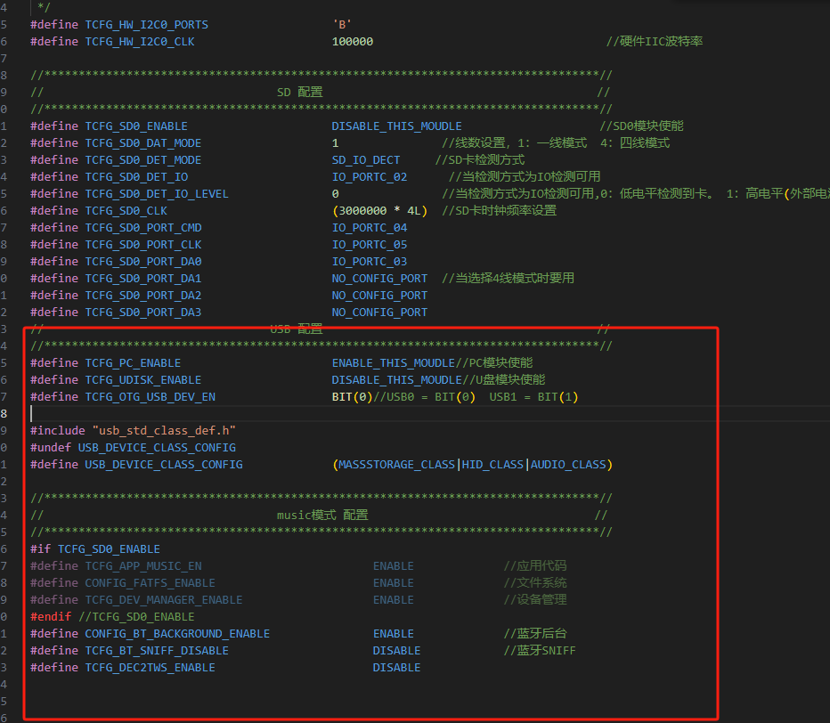Click CONFIG_BT_BACKGROUND_ENABLE macro name
Screen dimensions: 830x723
click(178, 635)
